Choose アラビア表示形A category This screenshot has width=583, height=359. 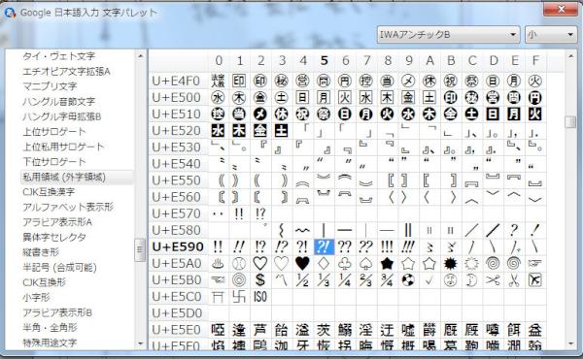click(57, 222)
